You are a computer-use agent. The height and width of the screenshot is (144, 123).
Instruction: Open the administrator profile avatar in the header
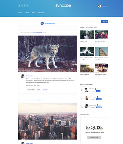(x=99, y=6)
